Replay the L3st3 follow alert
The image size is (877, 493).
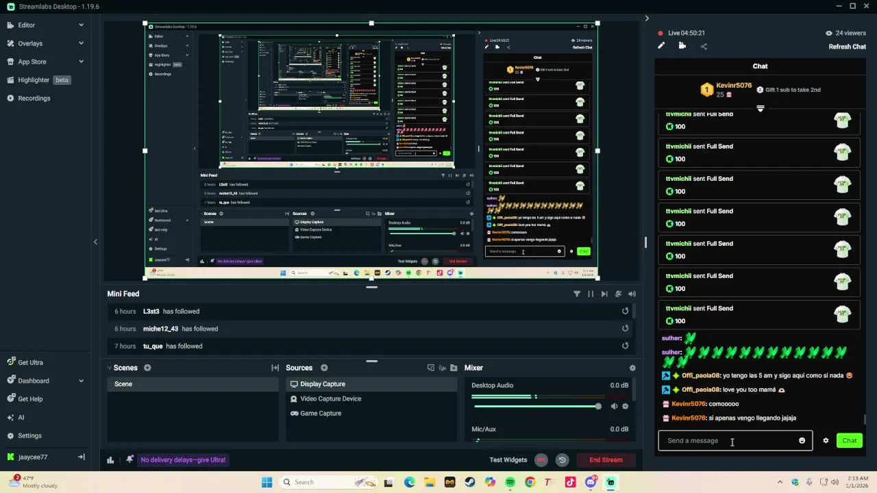(625, 311)
